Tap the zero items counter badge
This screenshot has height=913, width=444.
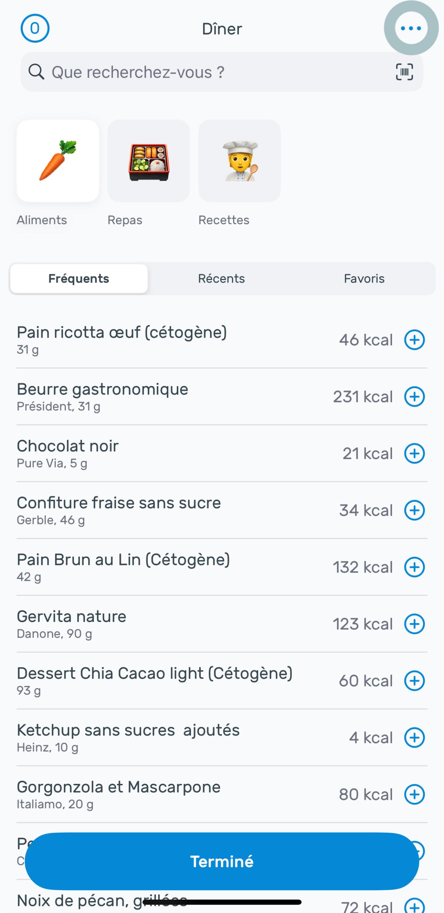[35, 28]
